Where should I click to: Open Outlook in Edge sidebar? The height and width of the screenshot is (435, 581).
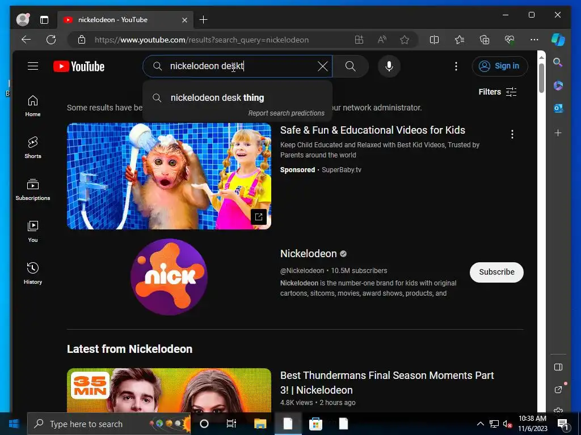coord(558,108)
